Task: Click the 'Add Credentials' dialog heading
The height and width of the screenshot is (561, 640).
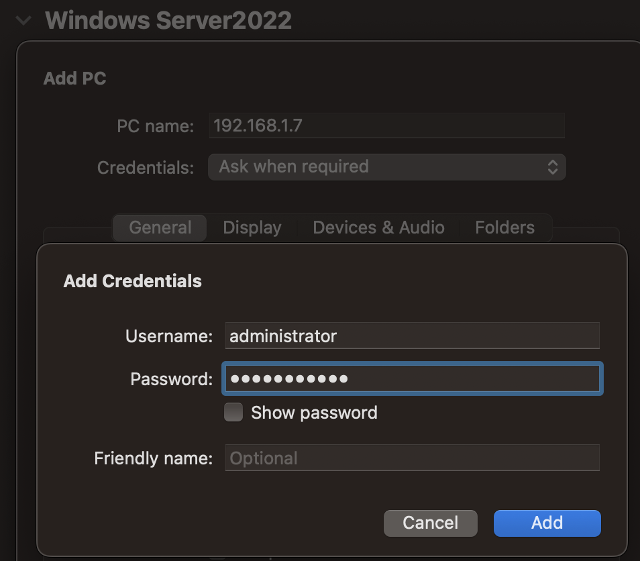Action: coord(133,281)
